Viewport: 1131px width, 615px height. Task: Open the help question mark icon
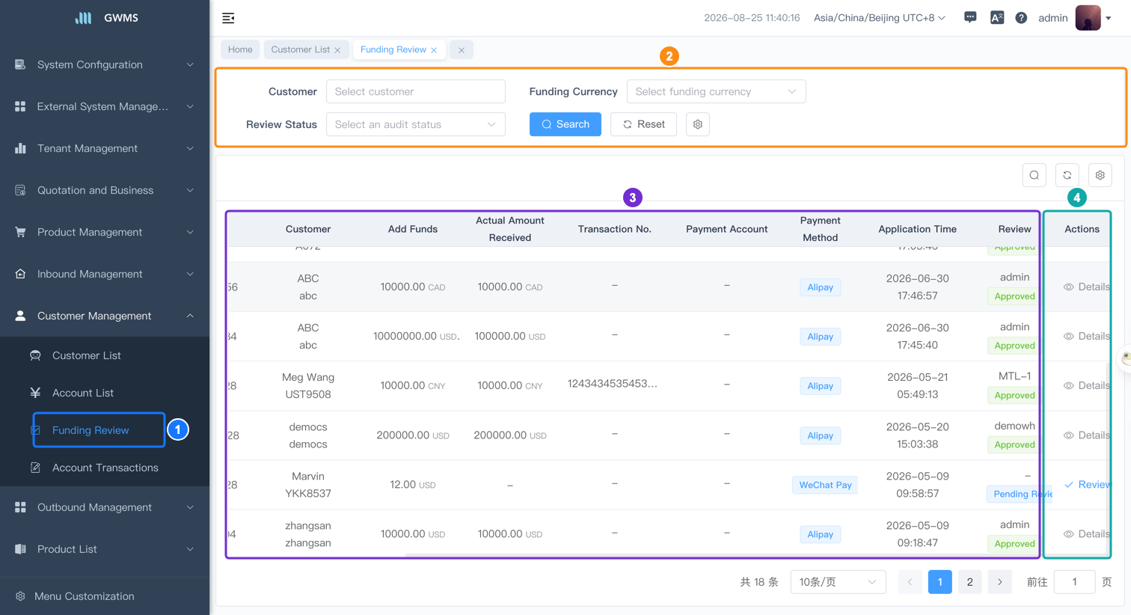pyautogui.click(x=1021, y=18)
